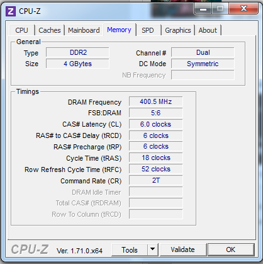This screenshot has height=264, width=263.
Task: Click the Dual channel value field
Action: (x=203, y=52)
